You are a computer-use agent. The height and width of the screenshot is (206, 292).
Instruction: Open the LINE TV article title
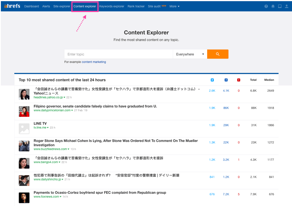[40, 123]
